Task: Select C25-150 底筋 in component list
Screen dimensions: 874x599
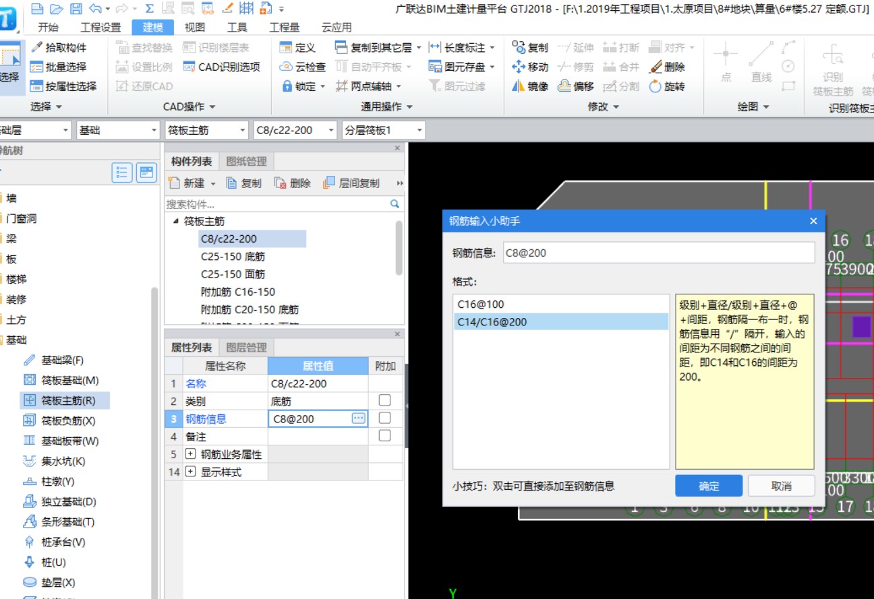Action: tap(233, 256)
